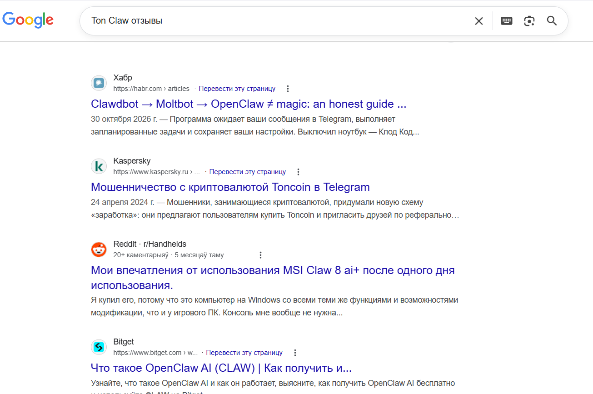Click the Google logo

coord(28,20)
